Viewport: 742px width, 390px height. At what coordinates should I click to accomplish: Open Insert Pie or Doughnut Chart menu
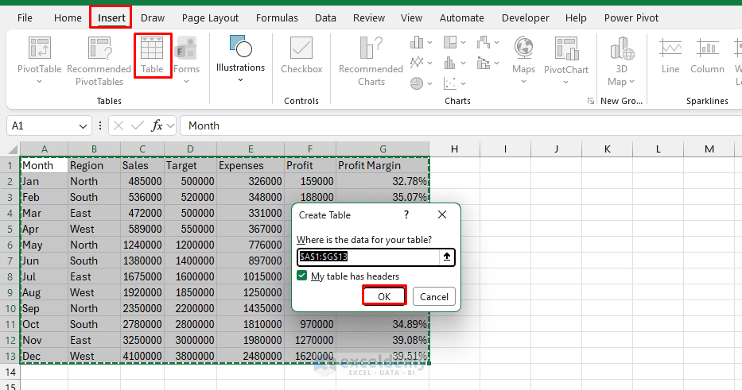pos(422,83)
